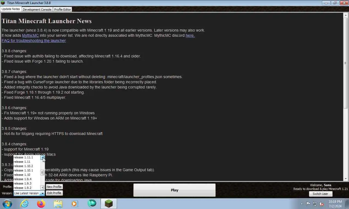Click news pane scroll-up arrow
Image resolution: width=349 pixels, height=209 pixels.
[345, 15]
